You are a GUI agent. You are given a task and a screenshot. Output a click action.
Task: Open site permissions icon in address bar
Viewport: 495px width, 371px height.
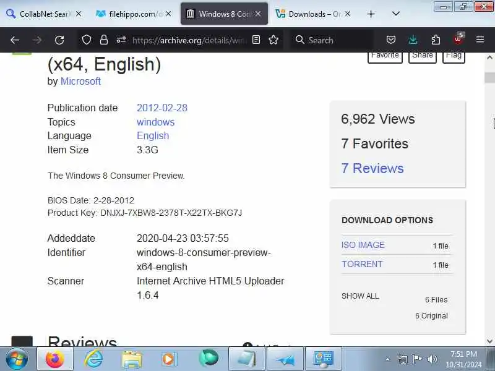pyautogui.click(x=121, y=40)
